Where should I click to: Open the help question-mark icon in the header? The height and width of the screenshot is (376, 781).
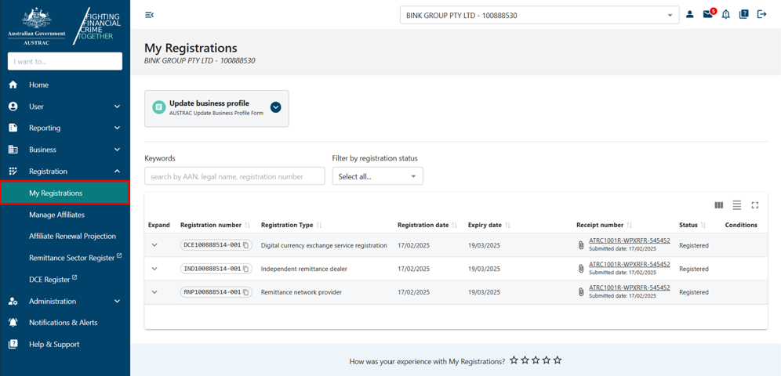(x=743, y=14)
